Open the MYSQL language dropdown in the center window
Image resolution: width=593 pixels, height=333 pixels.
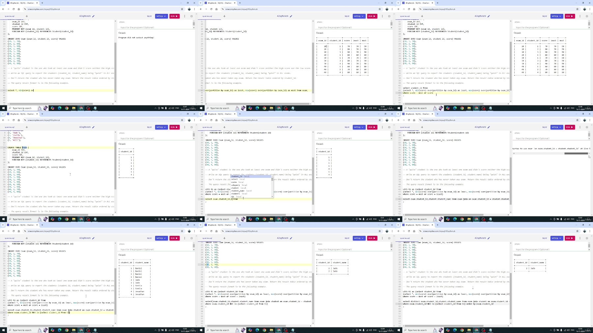pyautogui.click(x=359, y=127)
